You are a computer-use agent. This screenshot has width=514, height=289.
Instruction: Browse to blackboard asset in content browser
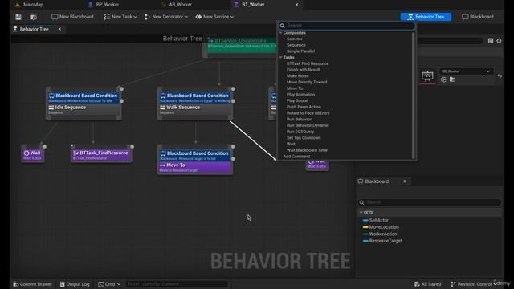point(452,79)
